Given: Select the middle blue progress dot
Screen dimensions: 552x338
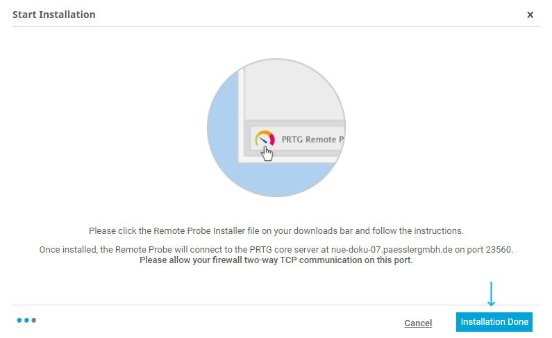Looking at the screenshot, I should pos(26,321).
